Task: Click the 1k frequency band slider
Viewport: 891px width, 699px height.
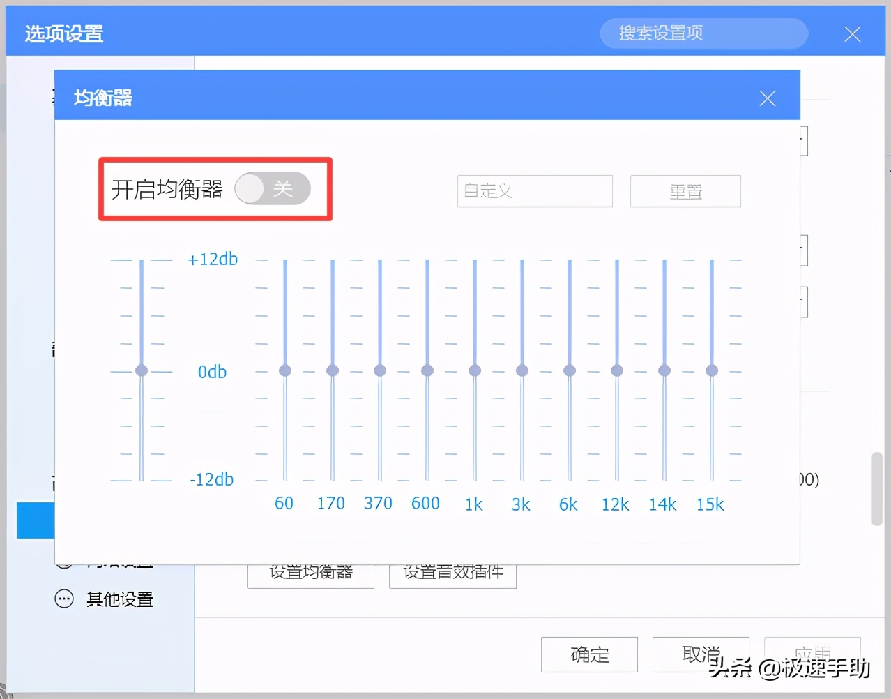Action: click(x=474, y=370)
